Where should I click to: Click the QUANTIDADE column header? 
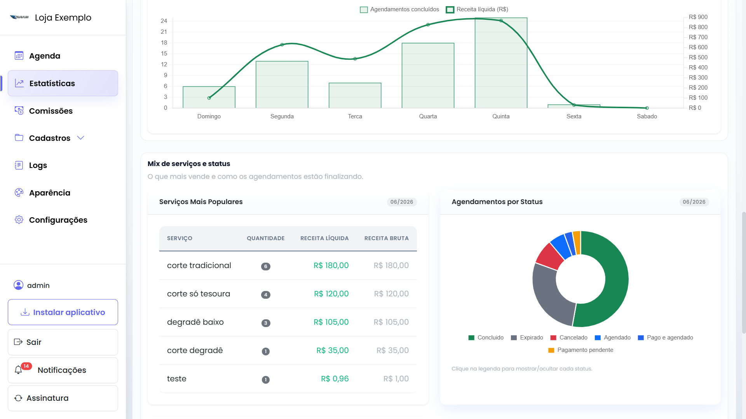pos(266,238)
